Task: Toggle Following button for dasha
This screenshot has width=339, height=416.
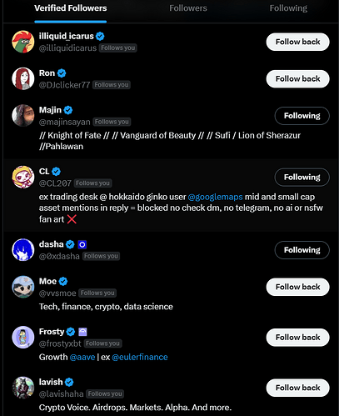Action: [302, 250]
